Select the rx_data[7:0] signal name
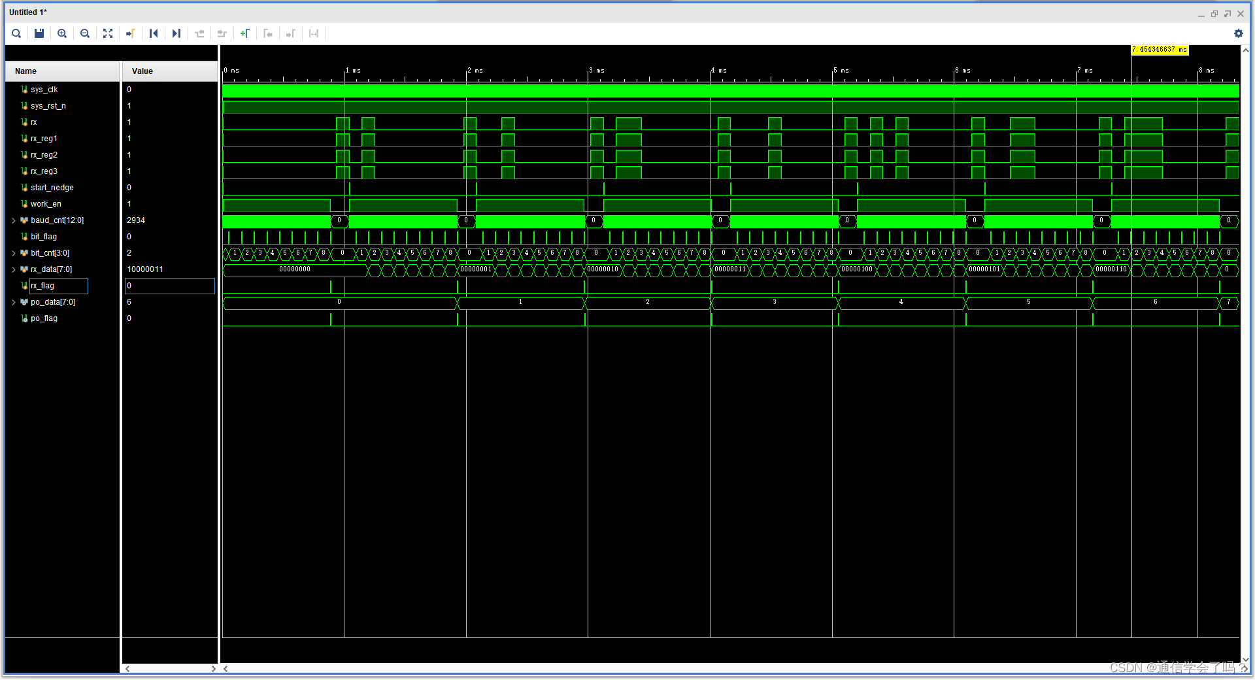The height and width of the screenshot is (680, 1255). (52, 269)
